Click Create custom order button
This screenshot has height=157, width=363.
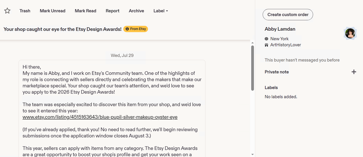288,14
